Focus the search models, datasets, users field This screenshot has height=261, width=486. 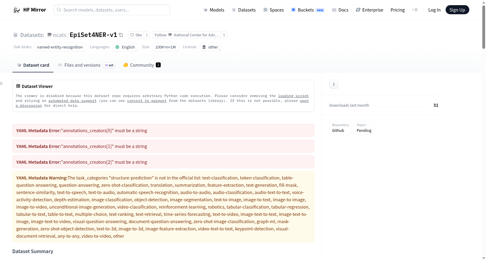tap(112, 10)
